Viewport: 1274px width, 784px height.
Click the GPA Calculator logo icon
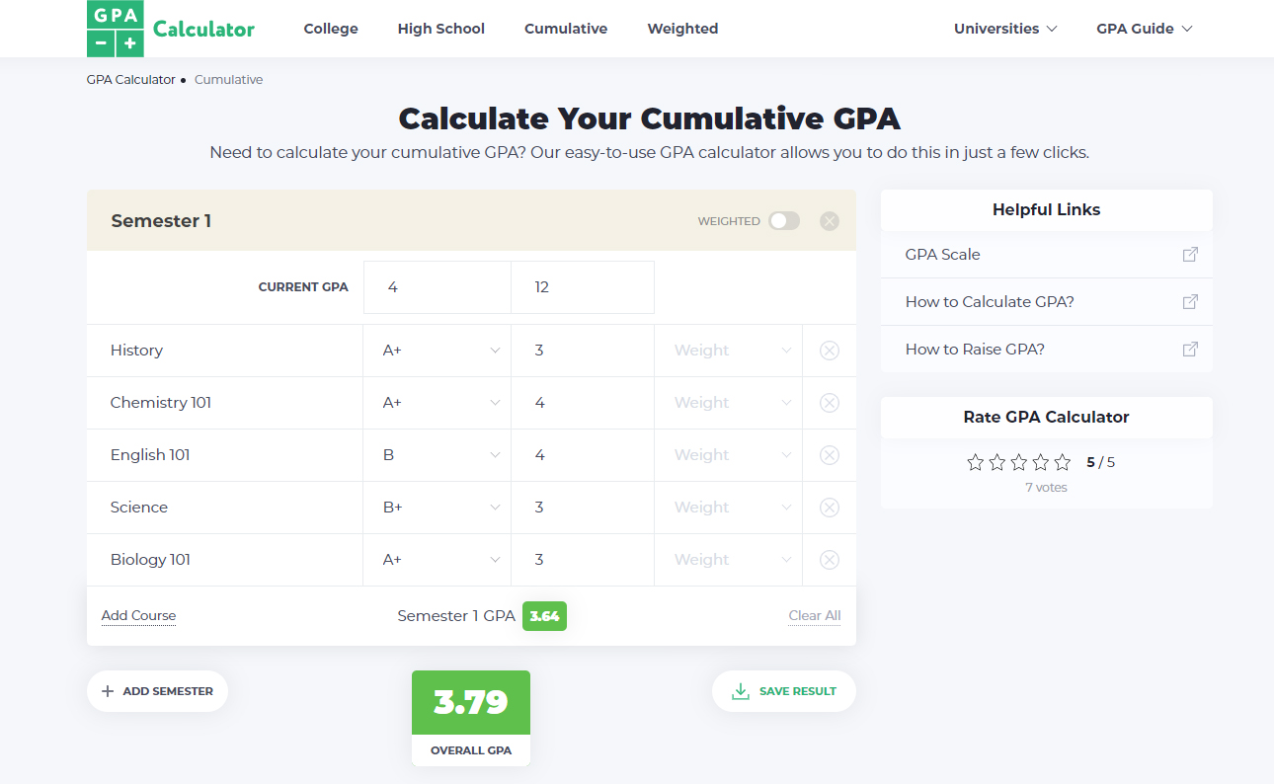(x=115, y=29)
